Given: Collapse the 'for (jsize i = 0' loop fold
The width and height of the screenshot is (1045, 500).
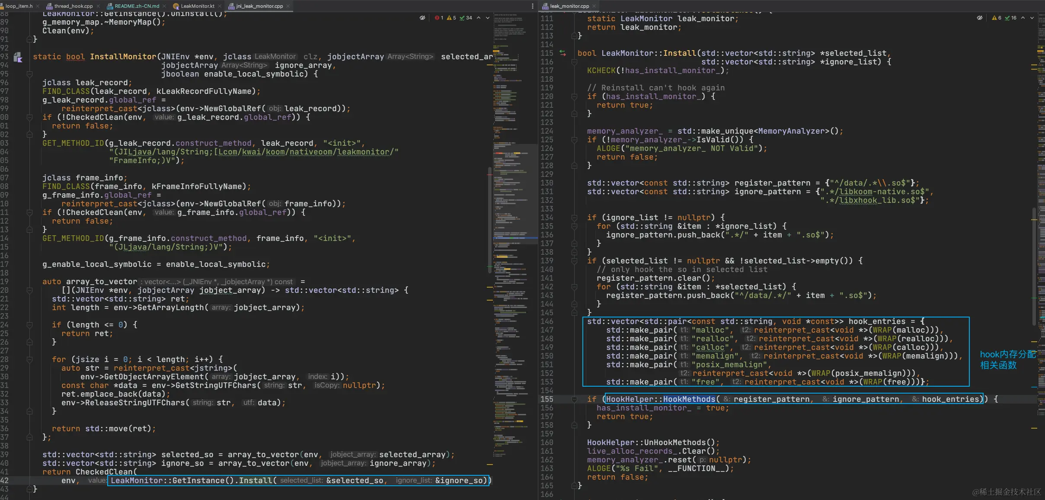Looking at the screenshot, I should 29,359.
